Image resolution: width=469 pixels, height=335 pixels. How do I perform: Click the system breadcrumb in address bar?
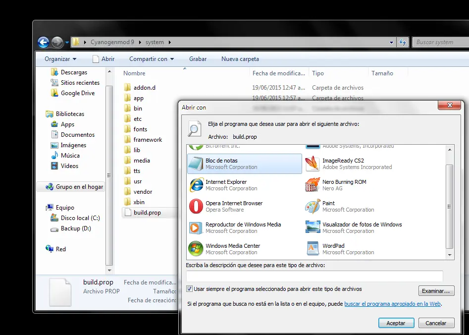point(155,42)
